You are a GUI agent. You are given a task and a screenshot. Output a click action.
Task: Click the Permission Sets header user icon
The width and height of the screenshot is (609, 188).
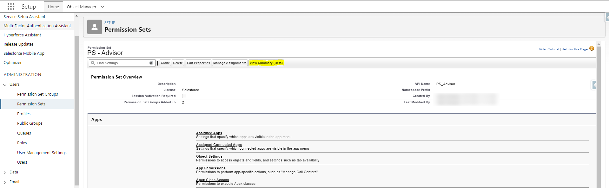(x=95, y=27)
